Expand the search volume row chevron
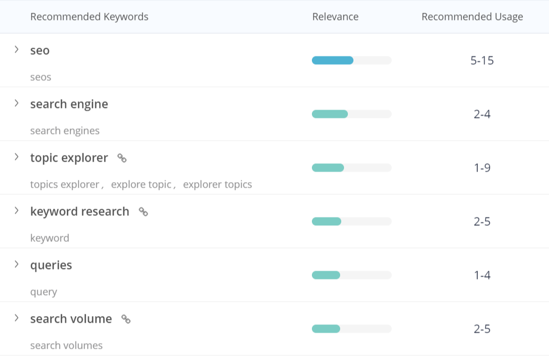549x357 pixels. 17,318
